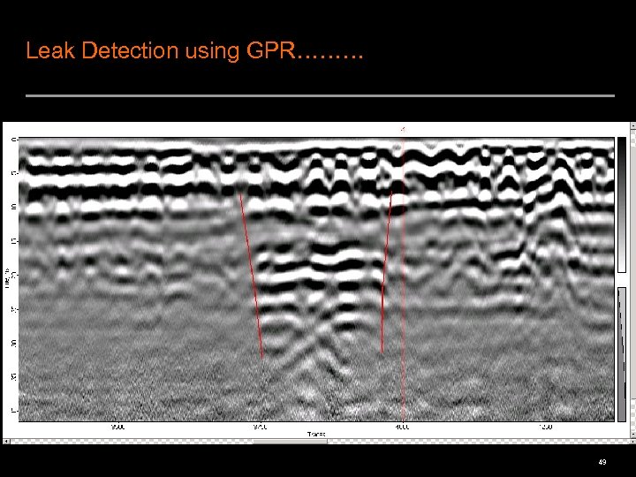Click the left scroll arrow of horizontal scrollbar

(x=5, y=441)
